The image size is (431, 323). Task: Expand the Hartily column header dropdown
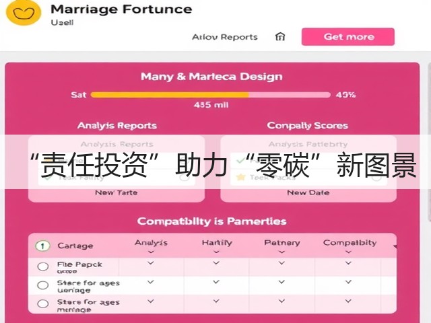click(216, 252)
